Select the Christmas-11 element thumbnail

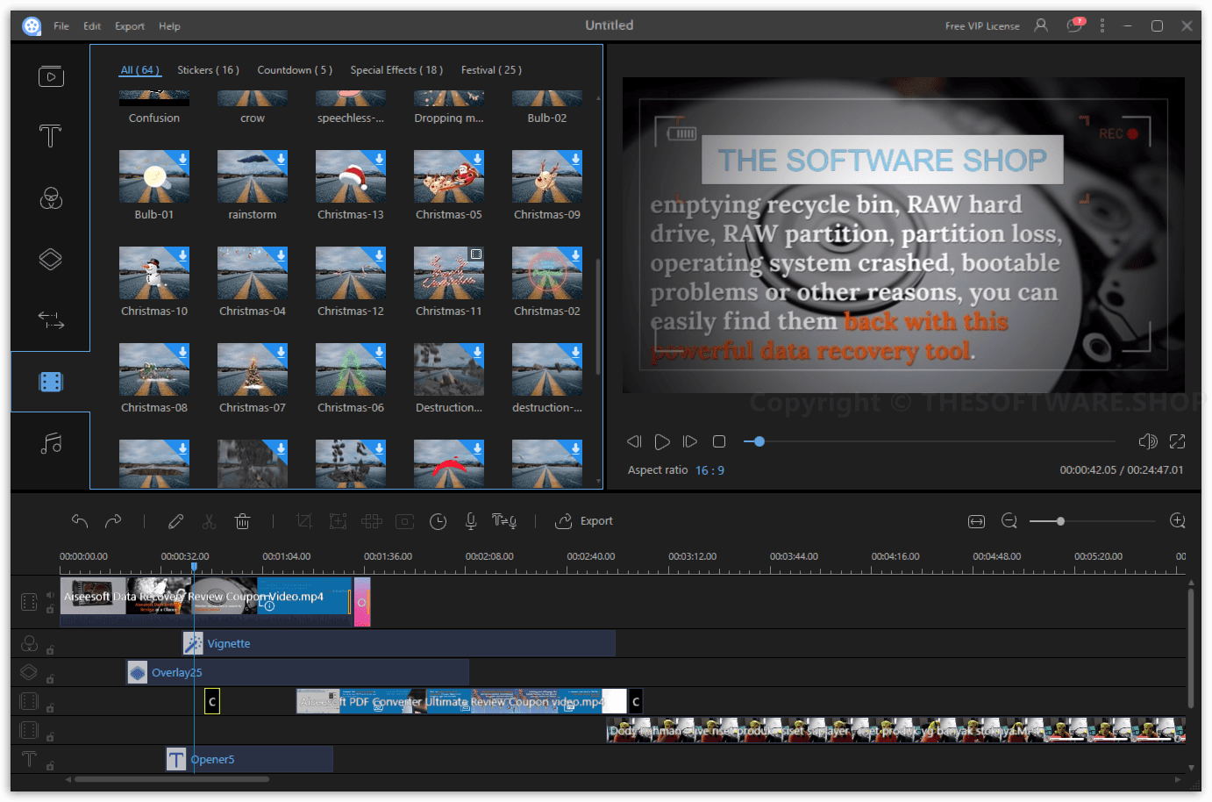click(x=449, y=273)
